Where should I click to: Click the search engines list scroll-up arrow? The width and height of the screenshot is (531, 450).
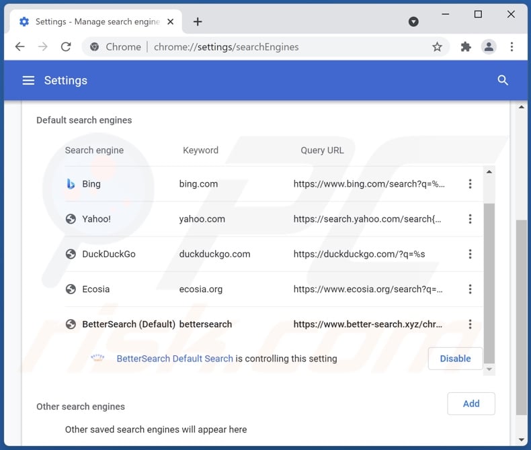point(489,172)
